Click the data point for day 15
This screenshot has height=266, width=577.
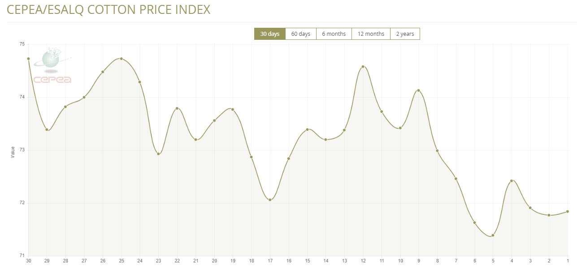click(x=307, y=129)
